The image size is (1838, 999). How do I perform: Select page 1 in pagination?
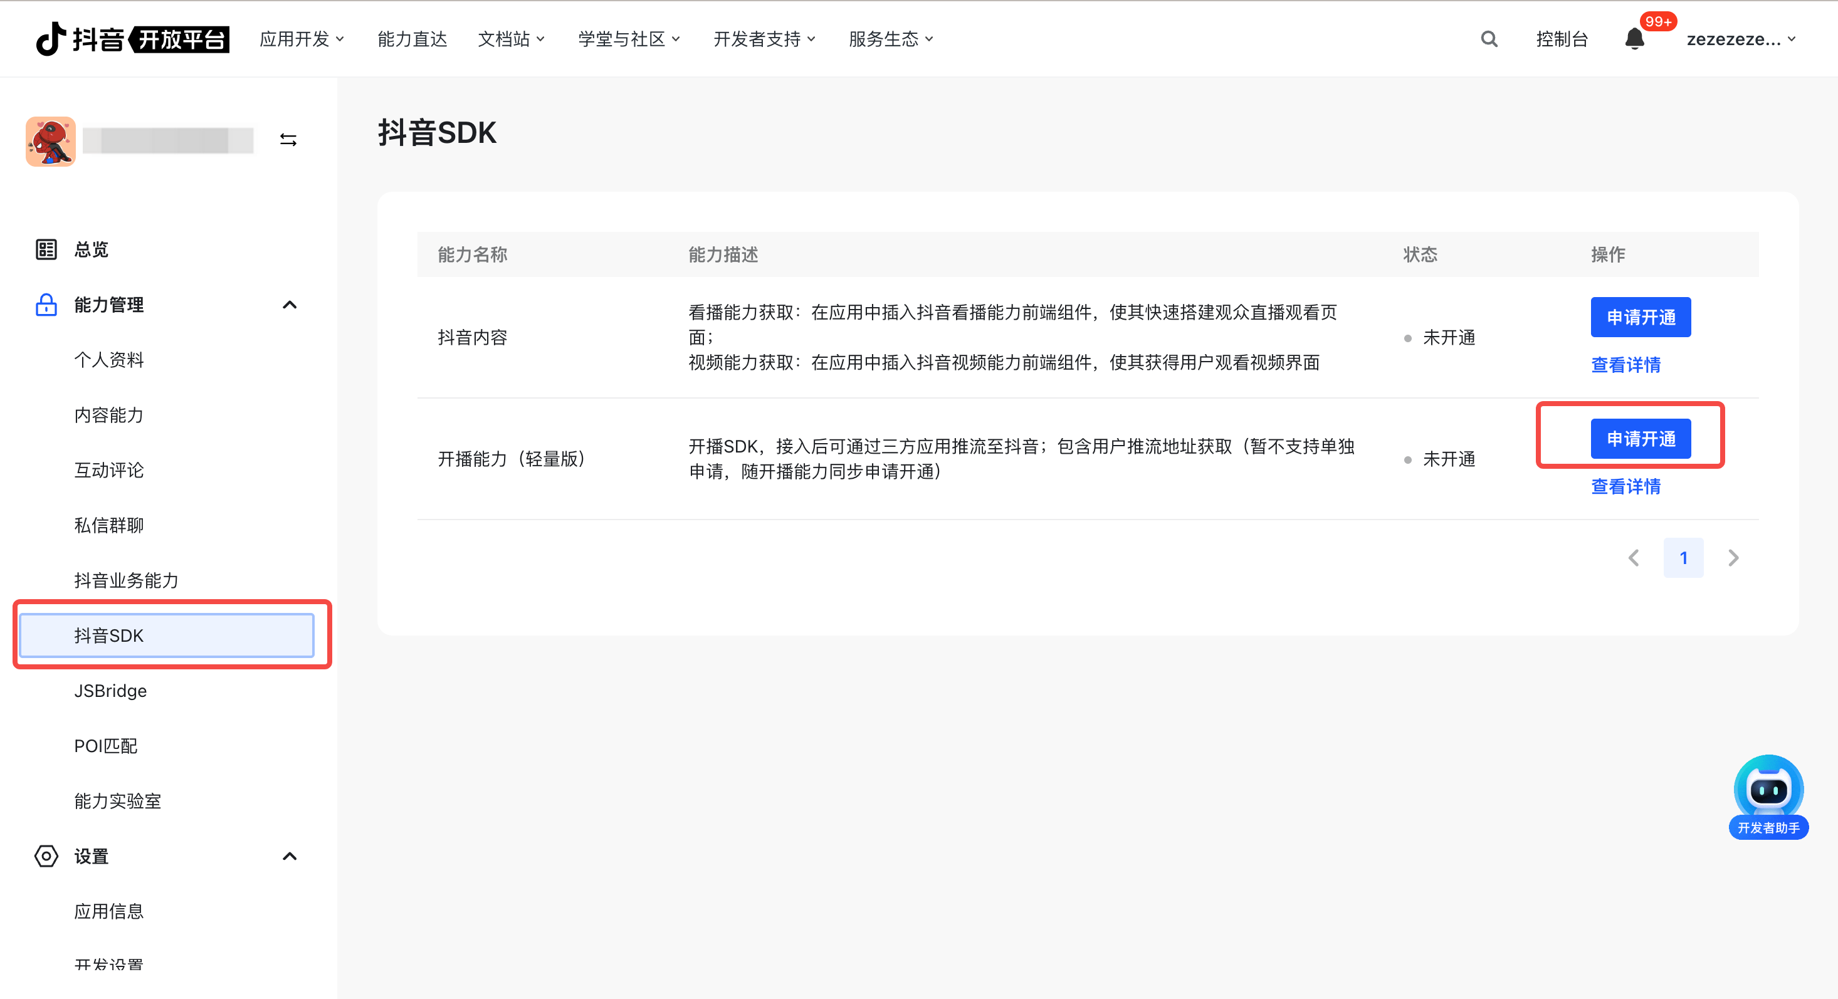pos(1683,557)
